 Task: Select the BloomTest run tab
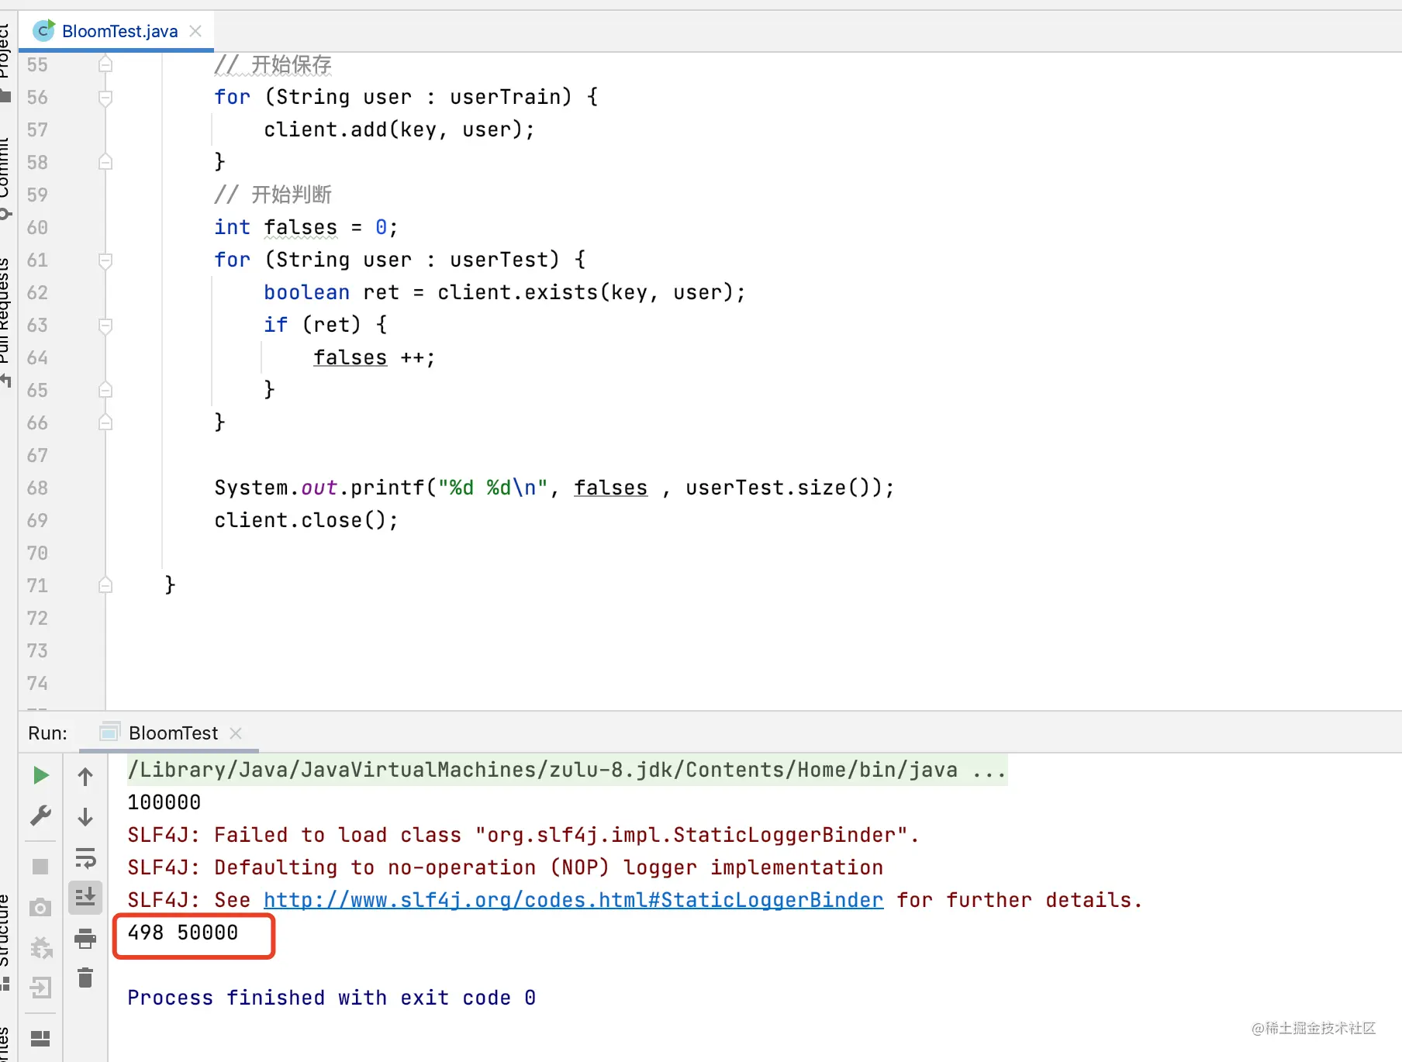pos(173,733)
